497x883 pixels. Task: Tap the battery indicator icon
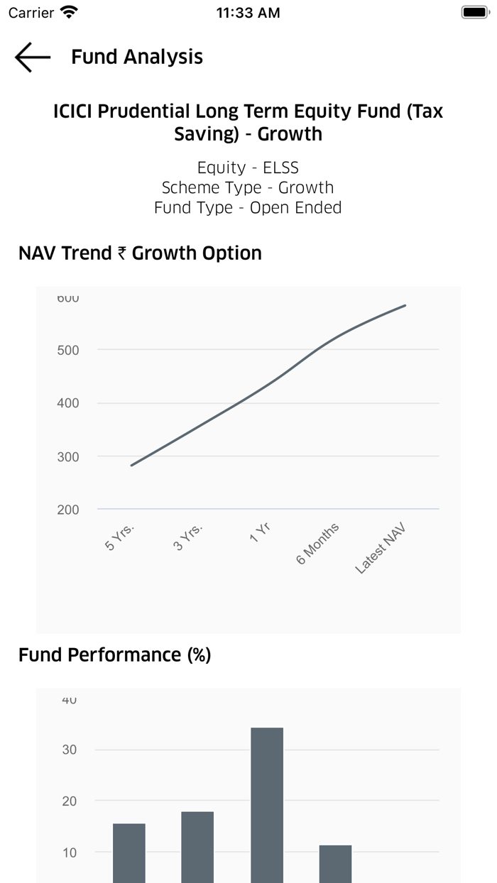473,11
